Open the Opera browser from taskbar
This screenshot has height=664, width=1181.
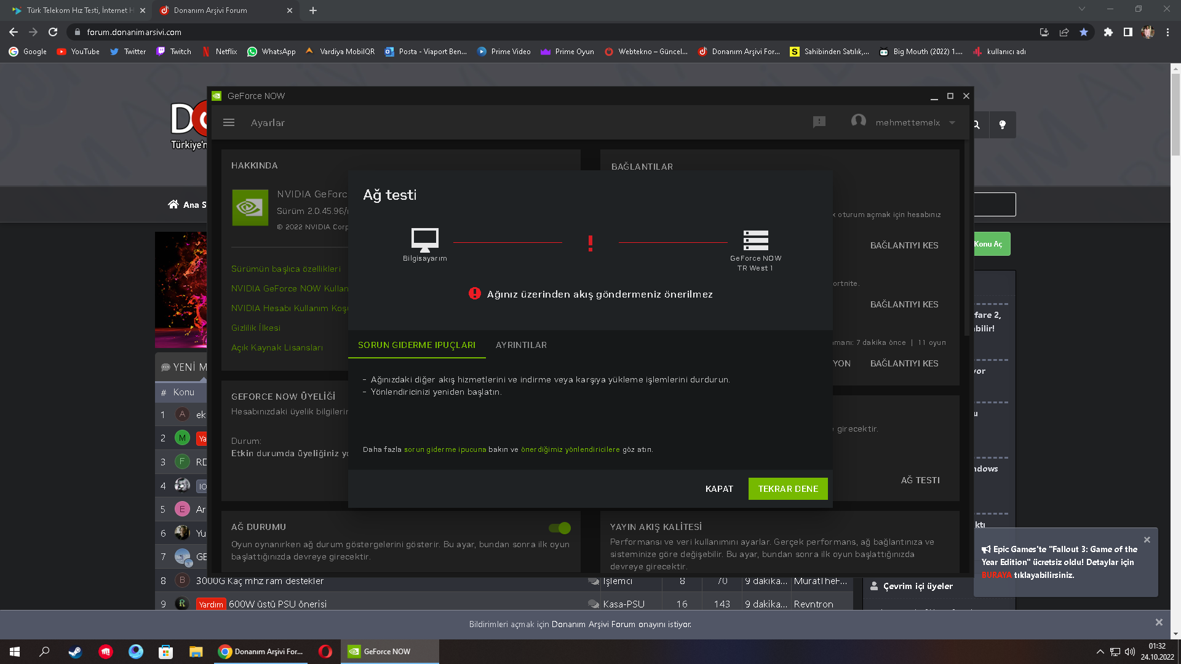click(325, 652)
